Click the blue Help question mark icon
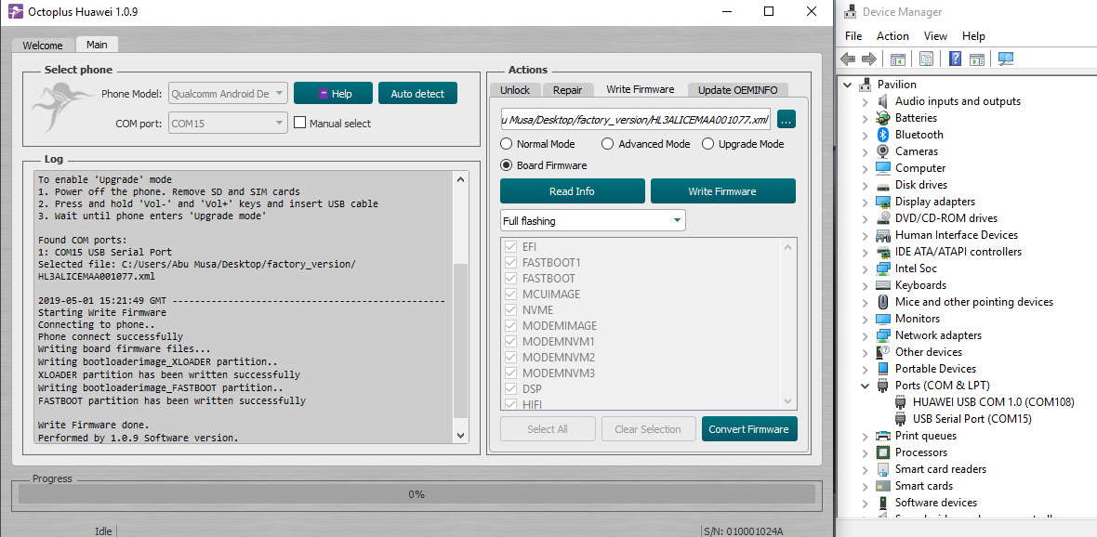This screenshot has width=1097, height=537. coord(955,59)
